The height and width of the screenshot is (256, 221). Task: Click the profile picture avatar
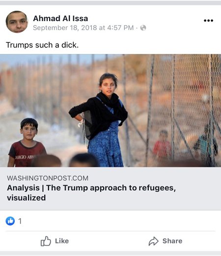pos(17,22)
